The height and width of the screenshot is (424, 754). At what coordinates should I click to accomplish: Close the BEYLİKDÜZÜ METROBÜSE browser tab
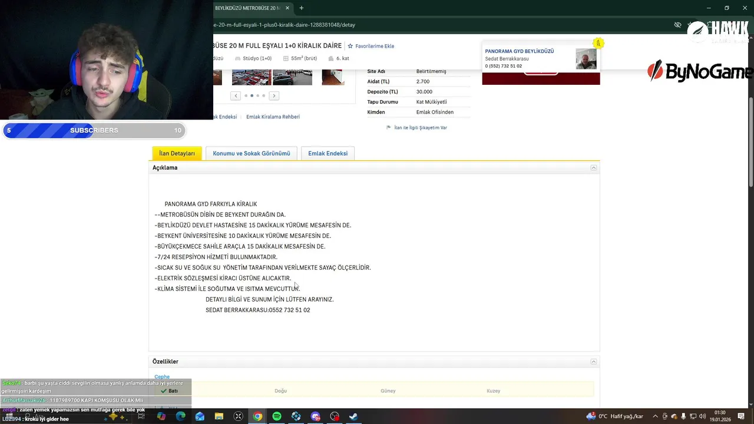click(287, 8)
